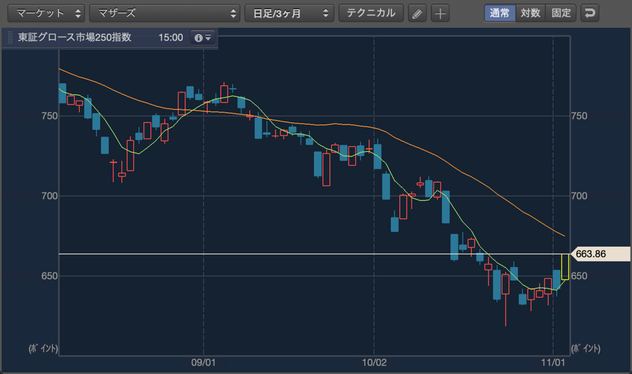Click the left-axis 750 price label
This screenshot has width=632, height=374.
click(48, 116)
